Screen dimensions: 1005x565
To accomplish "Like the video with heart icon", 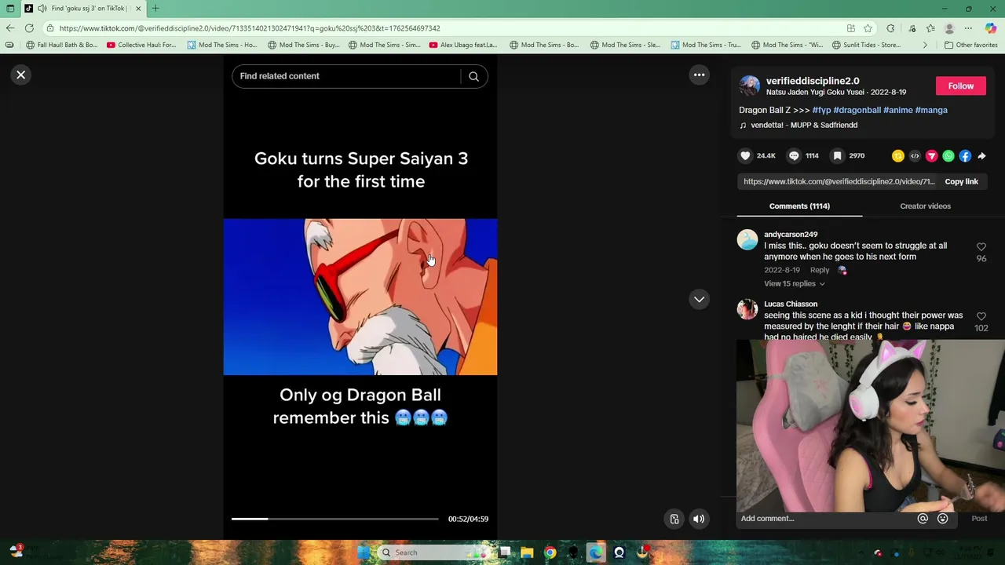I will pos(745,156).
